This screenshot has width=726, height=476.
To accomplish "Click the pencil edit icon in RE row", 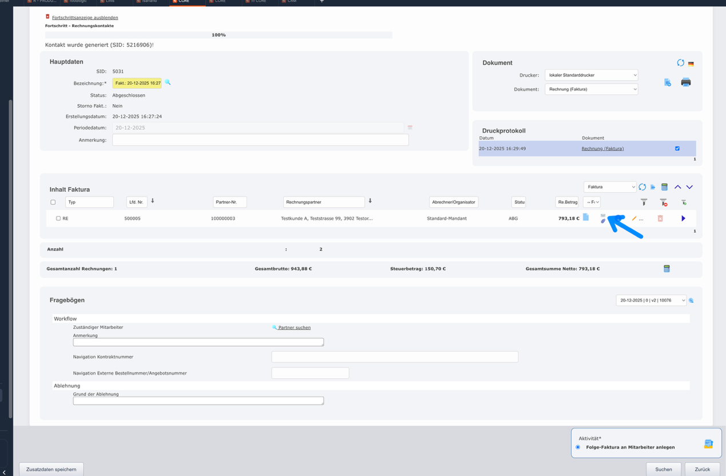I will click(634, 219).
